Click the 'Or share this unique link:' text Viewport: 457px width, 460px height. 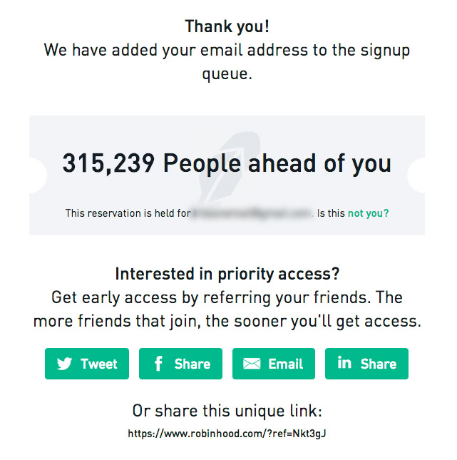[x=227, y=410]
